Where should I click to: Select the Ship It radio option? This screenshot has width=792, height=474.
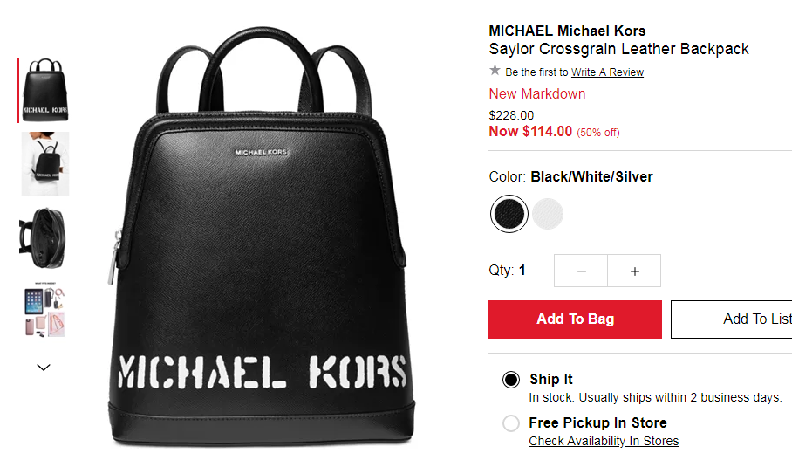point(510,380)
